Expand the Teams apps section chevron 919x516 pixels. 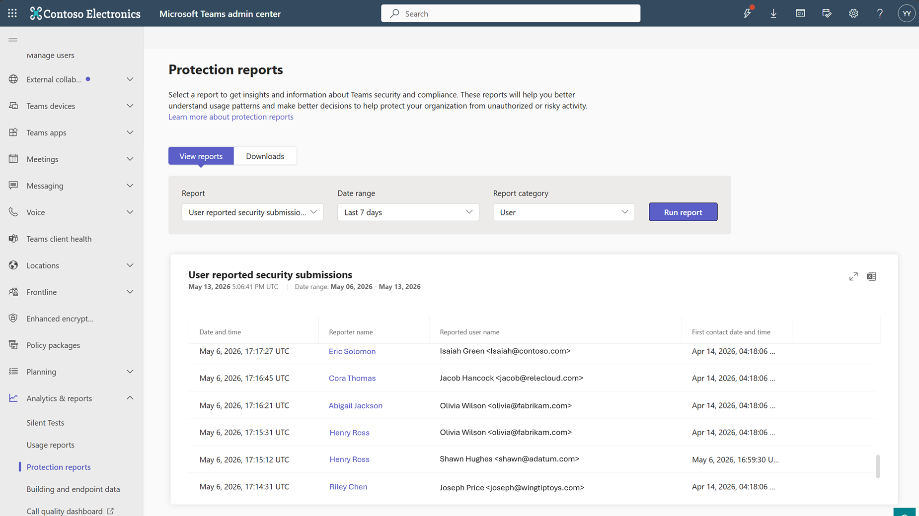[x=130, y=132]
